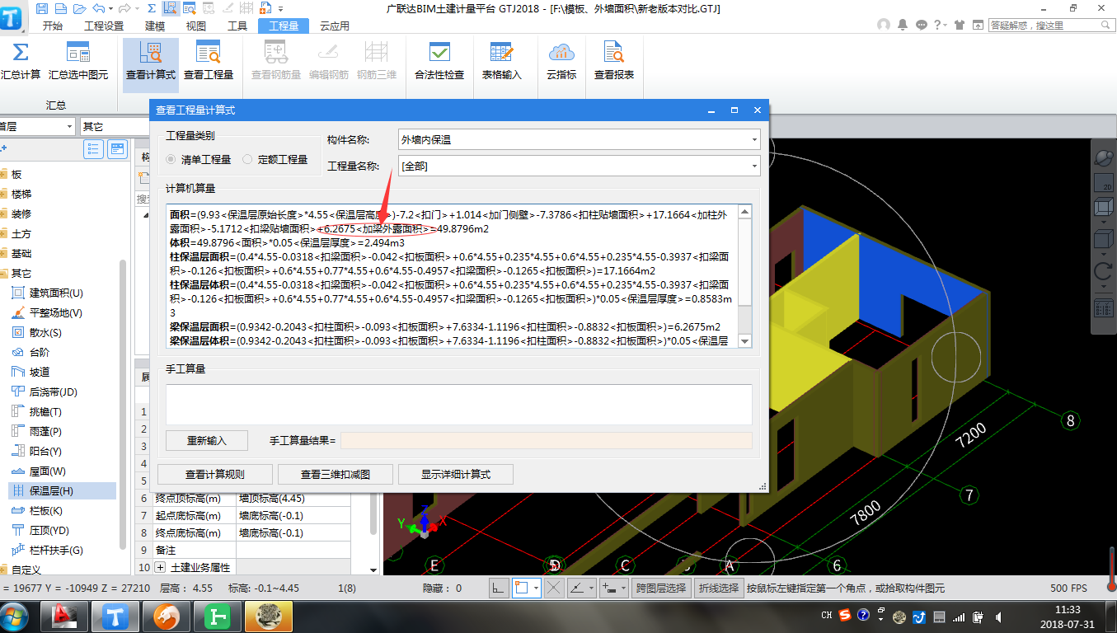
Task: Switch to the 建模 ribbon tab
Action: [155, 26]
